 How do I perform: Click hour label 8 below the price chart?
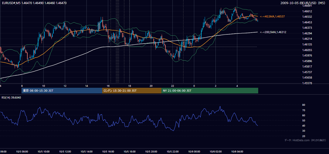(x=22, y=86)
